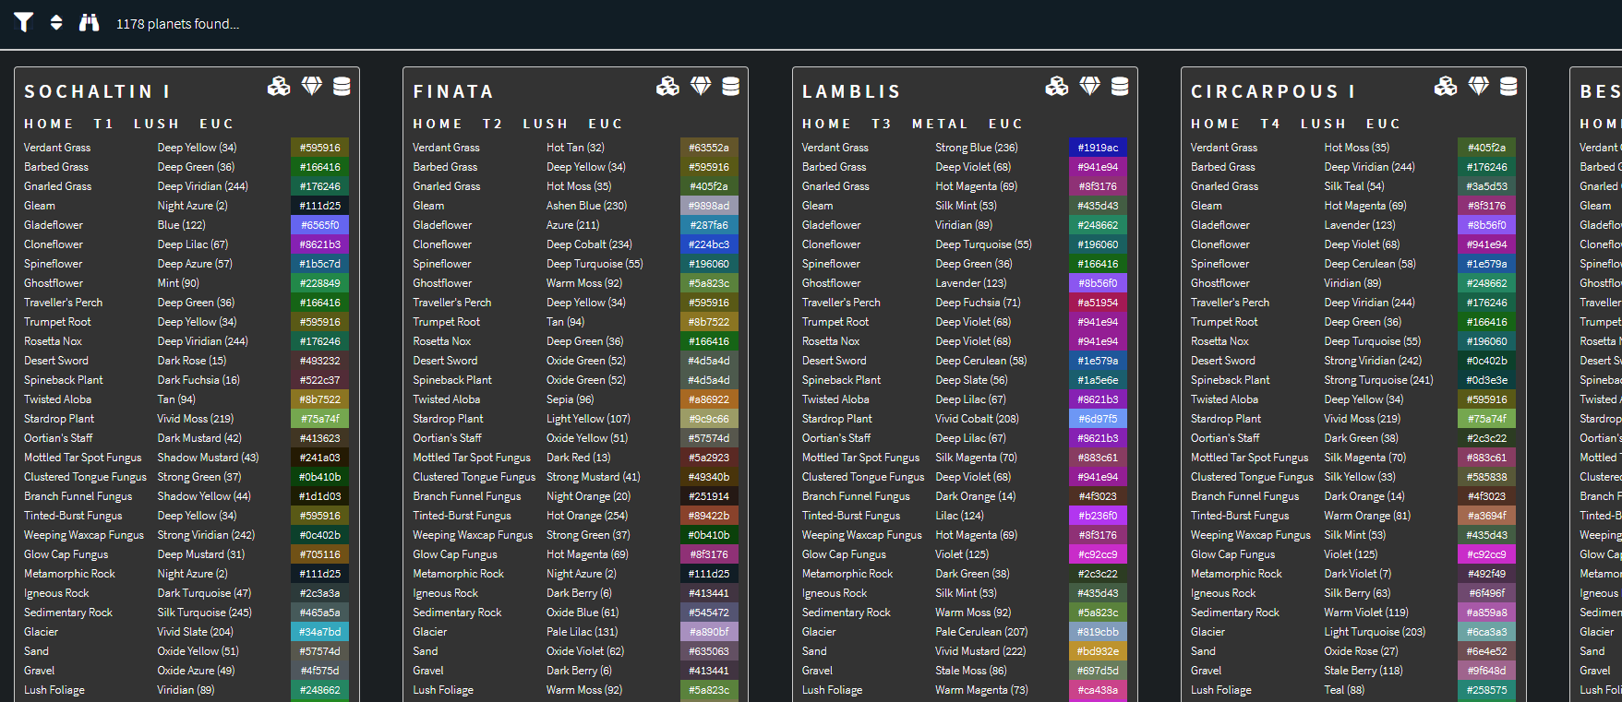
Task: Click cubes icon on Finata card
Action: click(667, 87)
